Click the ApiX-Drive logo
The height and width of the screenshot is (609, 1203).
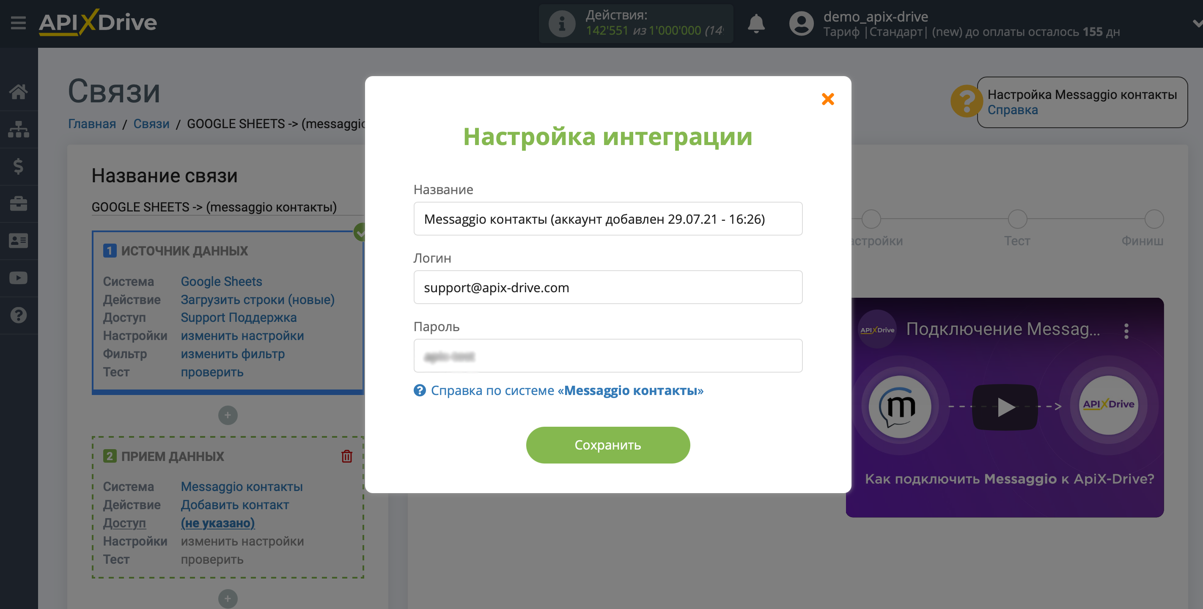[98, 22]
